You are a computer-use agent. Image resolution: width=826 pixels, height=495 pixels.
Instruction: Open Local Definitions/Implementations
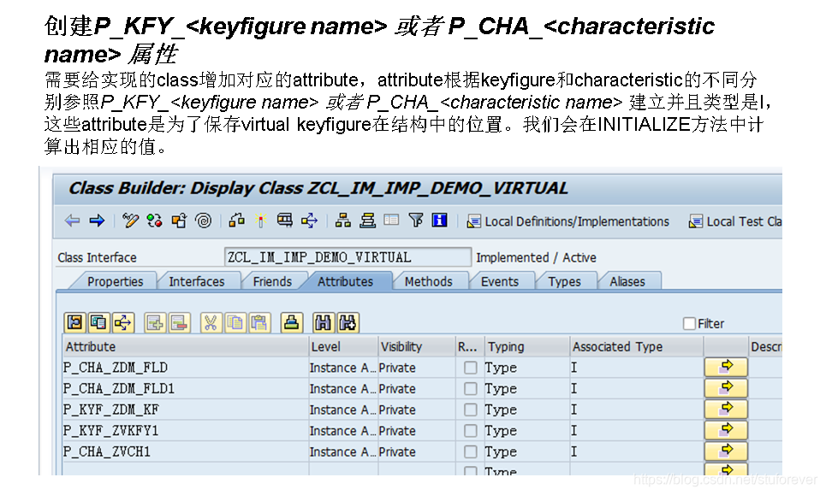pyautogui.click(x=568, y=221)
